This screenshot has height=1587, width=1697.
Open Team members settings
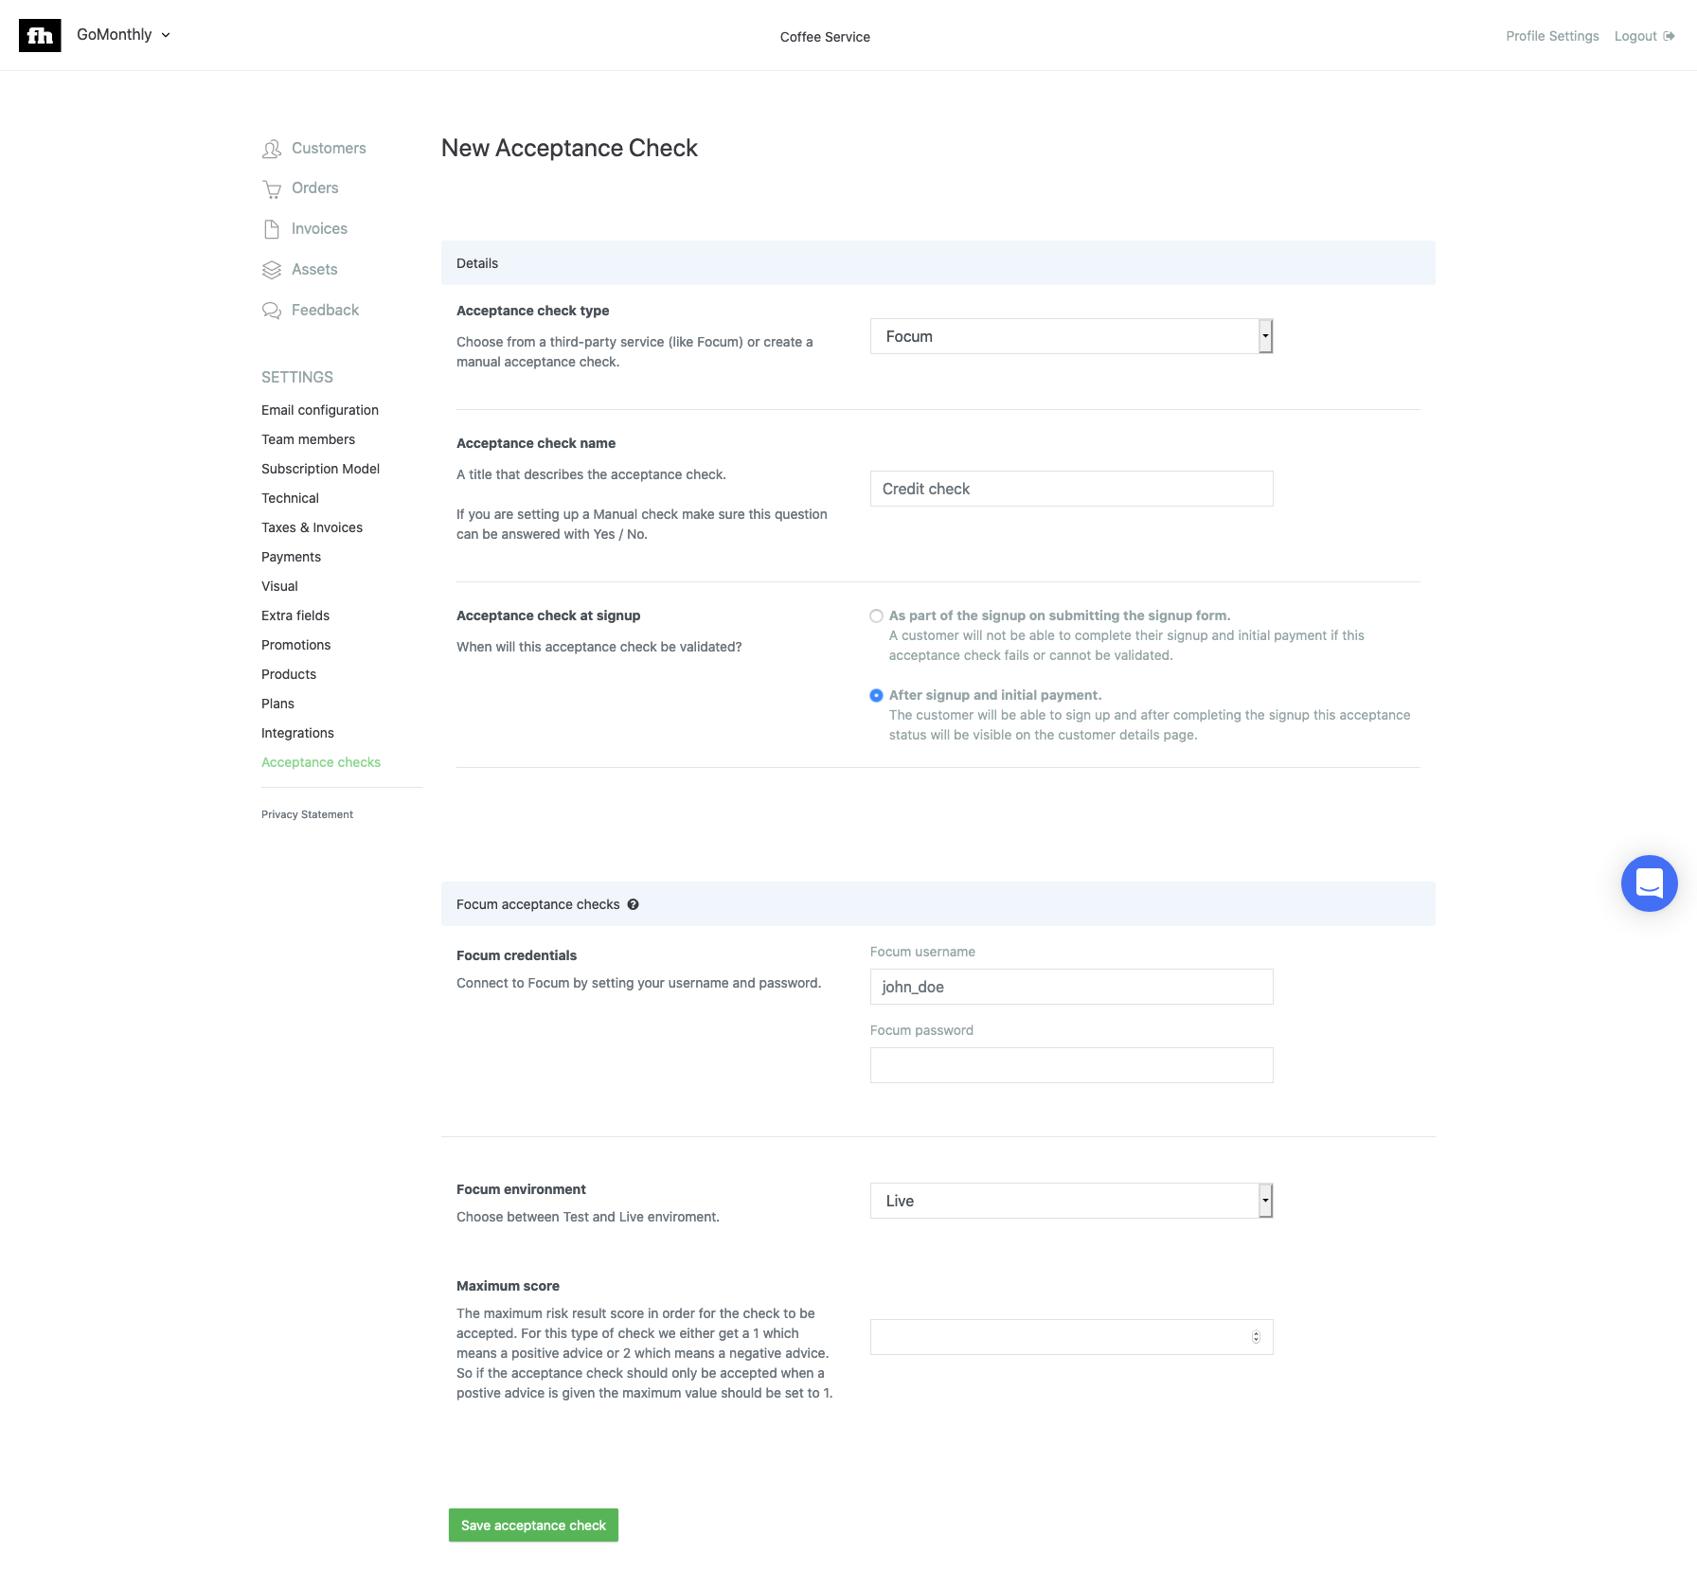tap(308, 439)
